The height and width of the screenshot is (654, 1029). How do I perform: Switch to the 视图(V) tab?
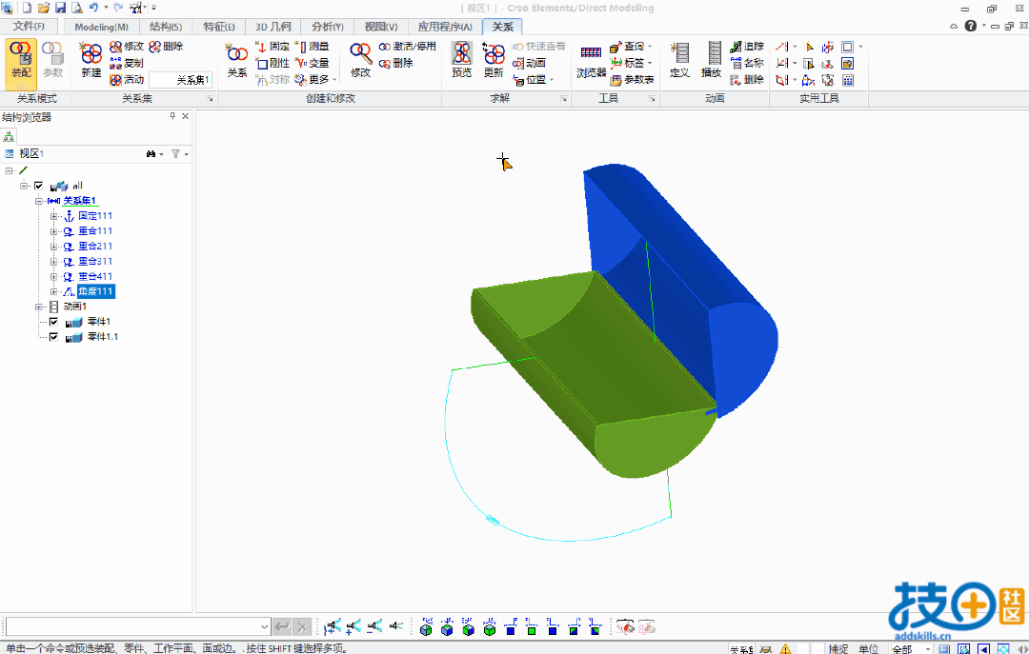tap(380, 27)
